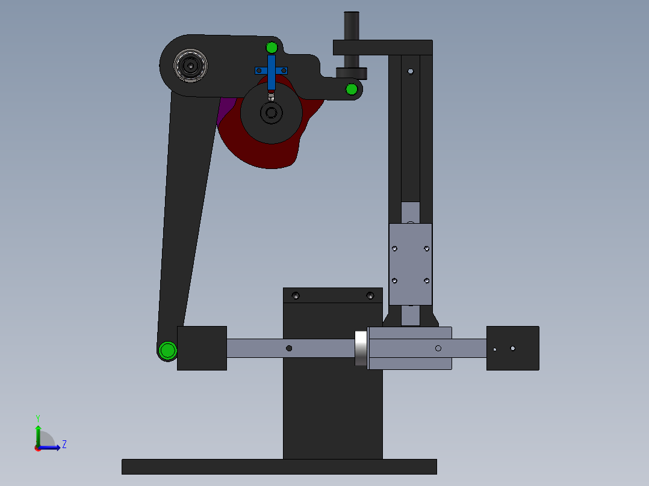Viewport: 649px width, 486px height.
Task: Select the hole near top of vertical rail
Action: (x=411, y=72)
